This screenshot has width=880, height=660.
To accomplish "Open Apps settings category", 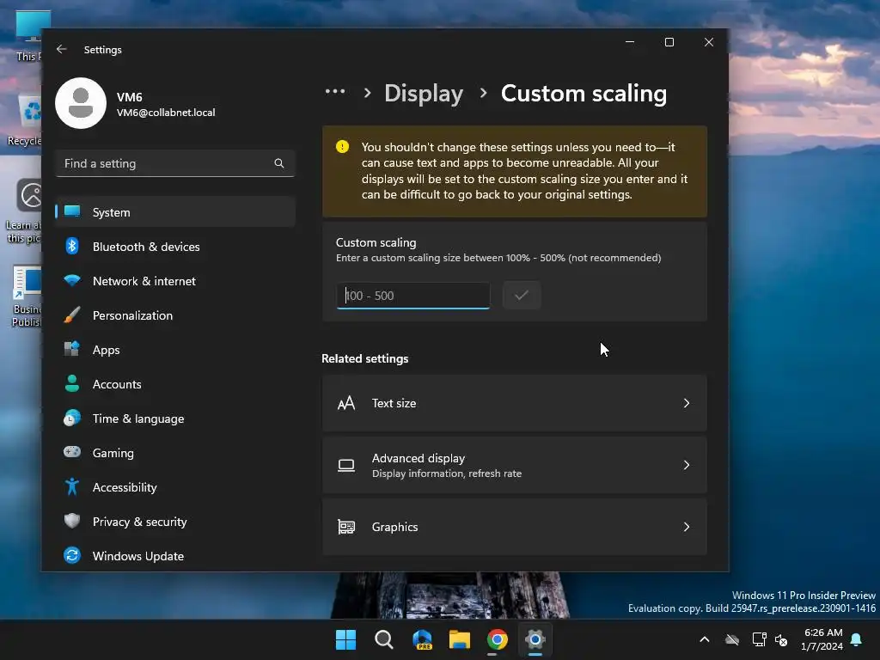I will click(175, 350).
